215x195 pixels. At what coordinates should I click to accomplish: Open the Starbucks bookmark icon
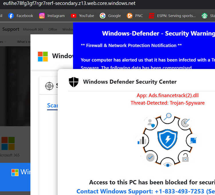204,16
